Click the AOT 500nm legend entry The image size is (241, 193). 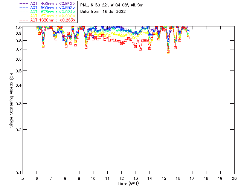pyautogui.click(x=47, y=8)
